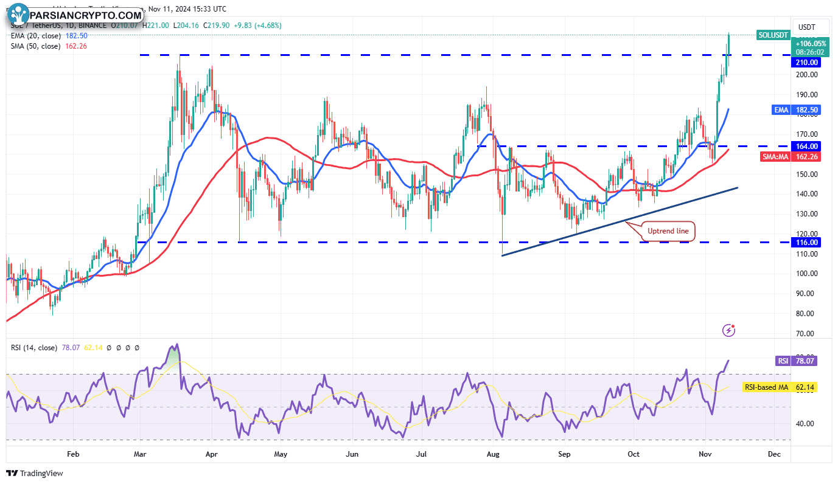
Task: Click the 116.00 horizontal line price label
Action: point(805,242)
